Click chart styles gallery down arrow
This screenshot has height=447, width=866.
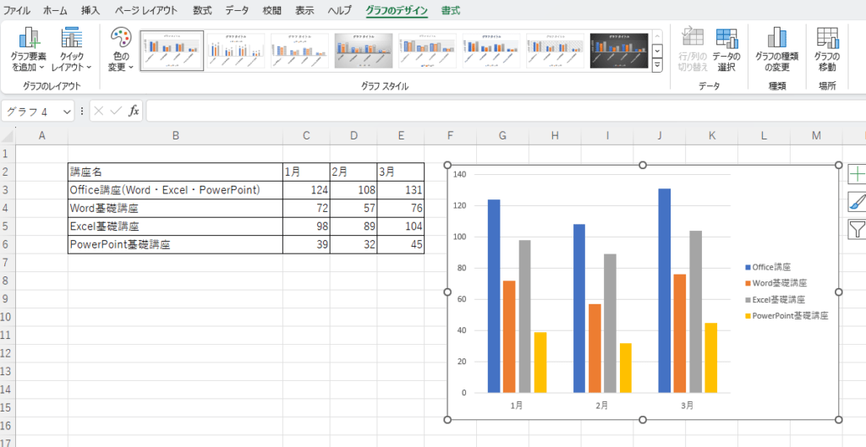(657, 50)
